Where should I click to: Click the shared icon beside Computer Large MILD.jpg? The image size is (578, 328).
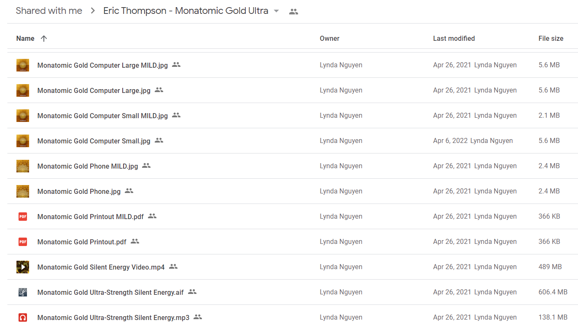(176, 65)
